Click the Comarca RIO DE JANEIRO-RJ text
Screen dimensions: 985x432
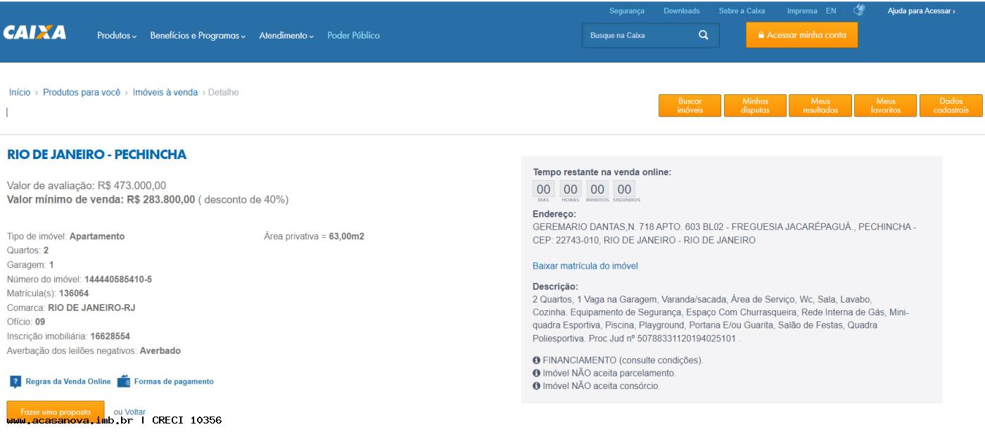point(91,308)
